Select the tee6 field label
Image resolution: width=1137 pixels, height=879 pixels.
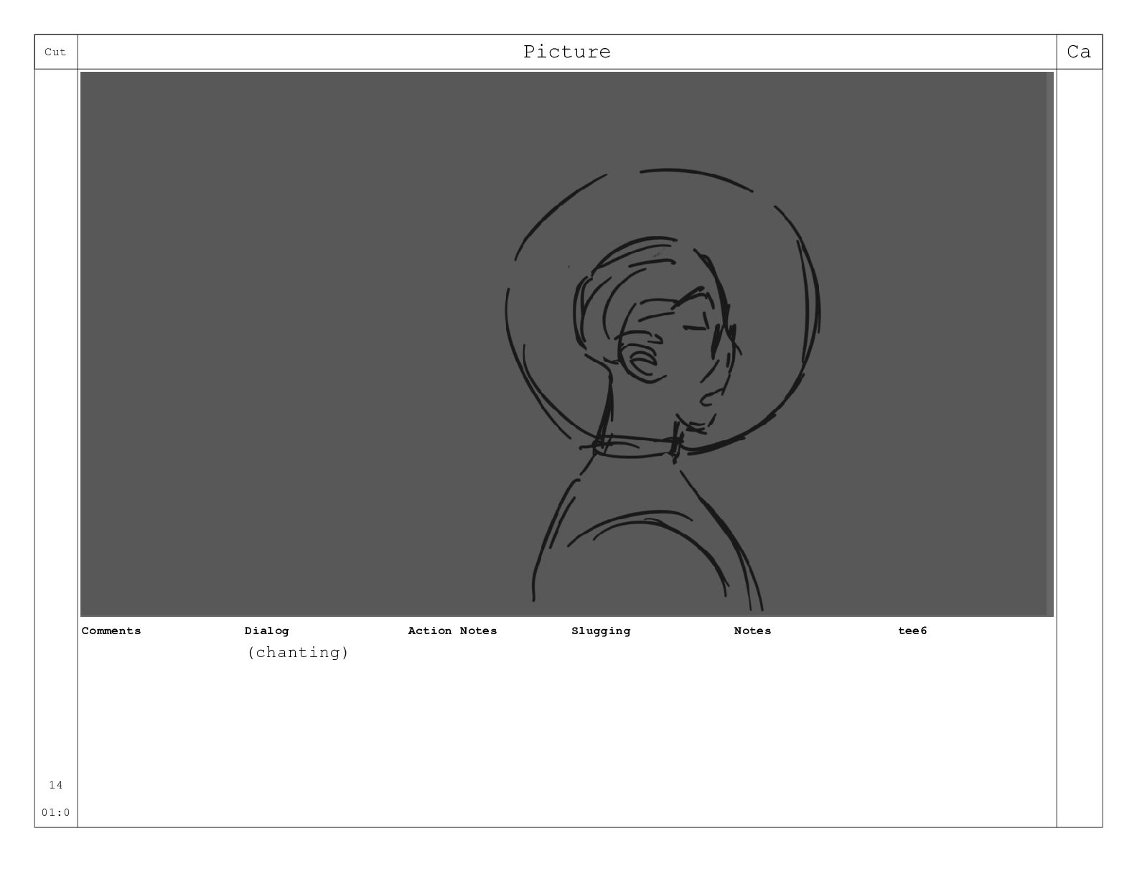pyautogui.click(x=912, y=631)
